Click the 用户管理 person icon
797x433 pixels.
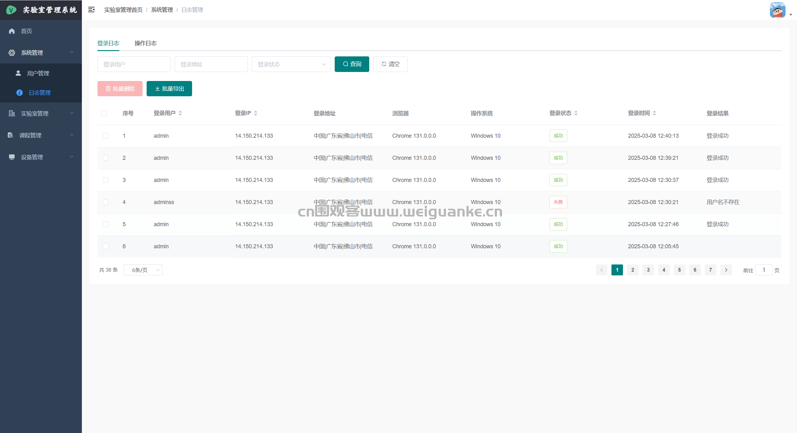coord(18,73)
